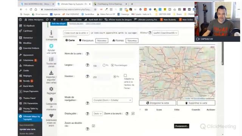
Task: Switch to the Formes tab
Action: (118, 40)
